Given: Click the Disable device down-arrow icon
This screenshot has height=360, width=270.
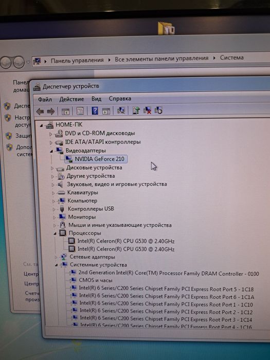Looking at the screenshot, I should [x=158, y=111].
